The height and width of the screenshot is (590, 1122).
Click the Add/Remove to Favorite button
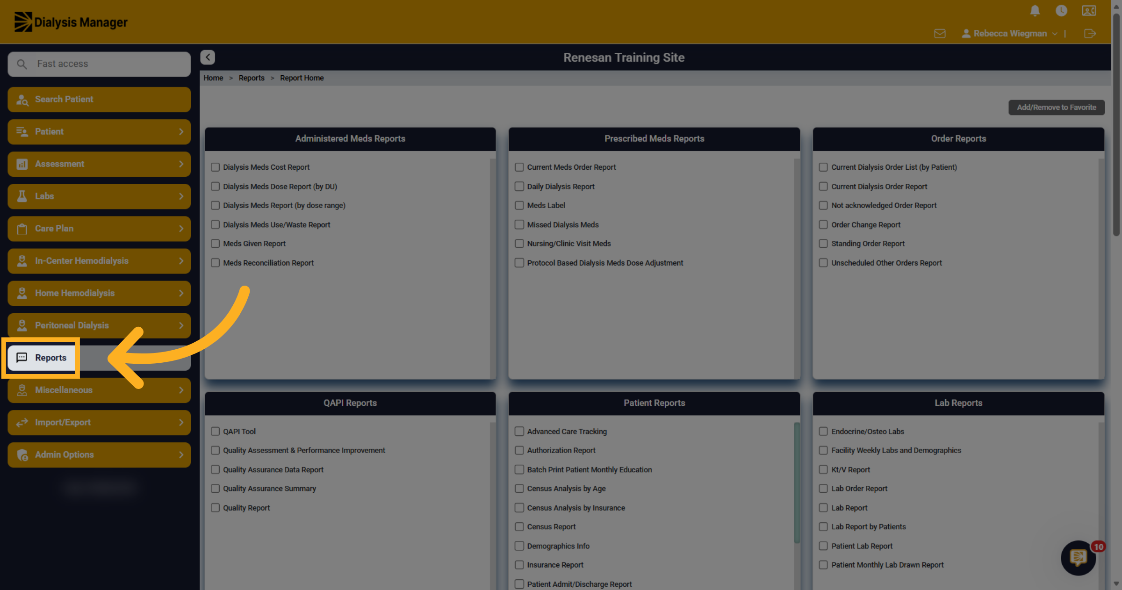pos(1057,108)
